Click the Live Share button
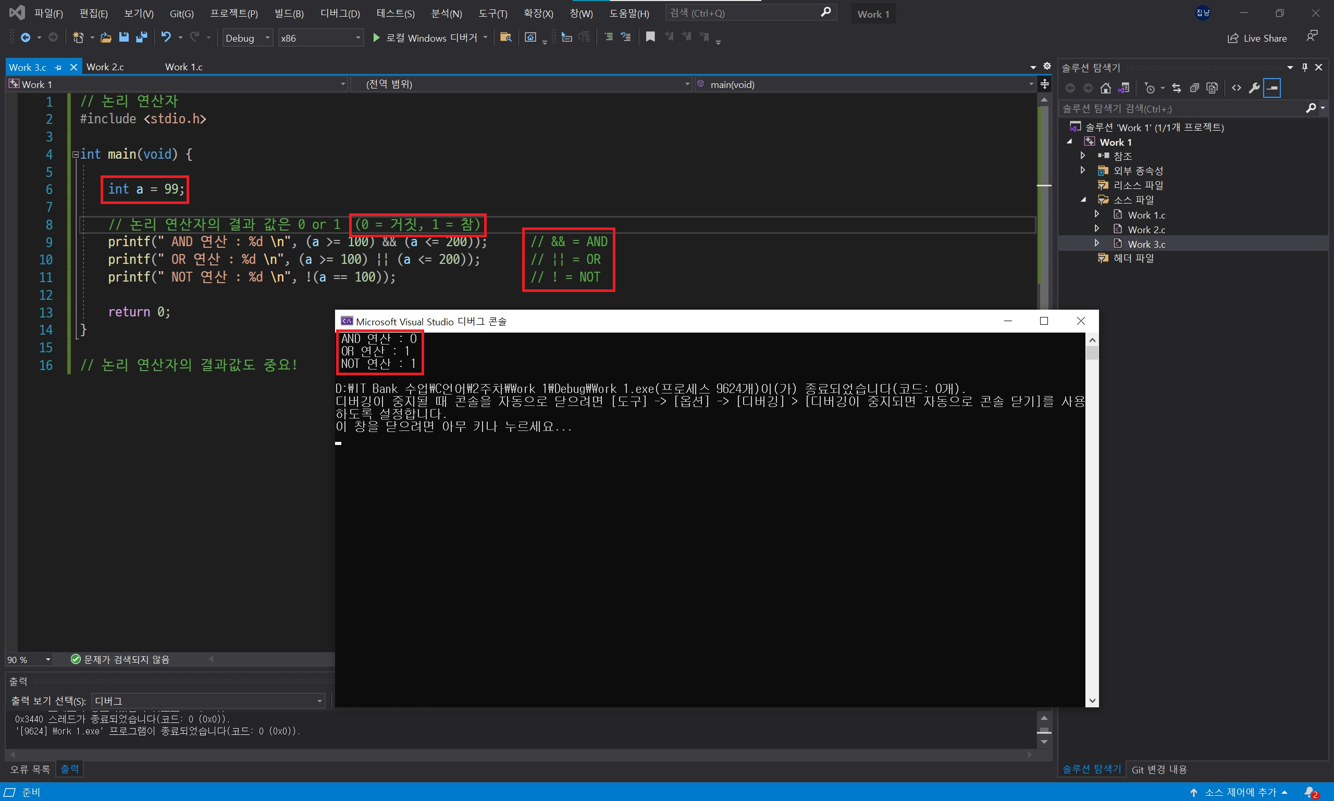This screenshot has height=801, width=1334. 1257,38
